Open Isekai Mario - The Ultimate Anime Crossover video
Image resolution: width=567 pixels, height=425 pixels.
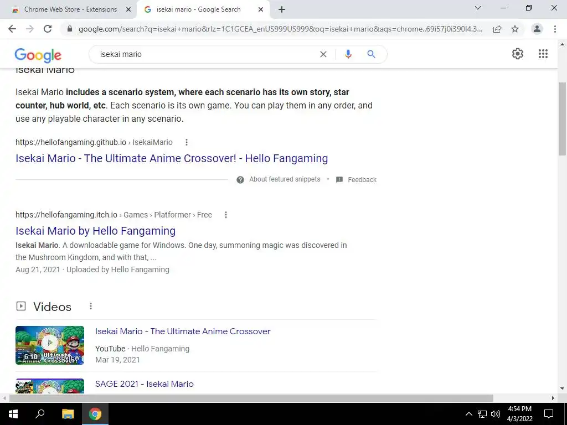pos(183,331)
